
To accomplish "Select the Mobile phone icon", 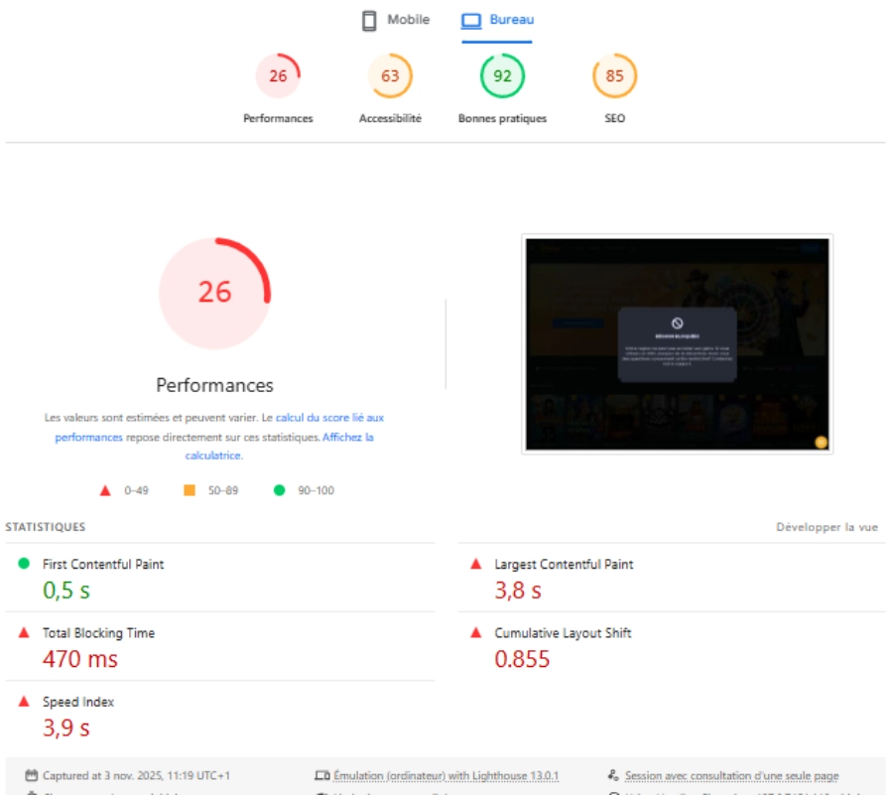I will [x=370, y=17].
